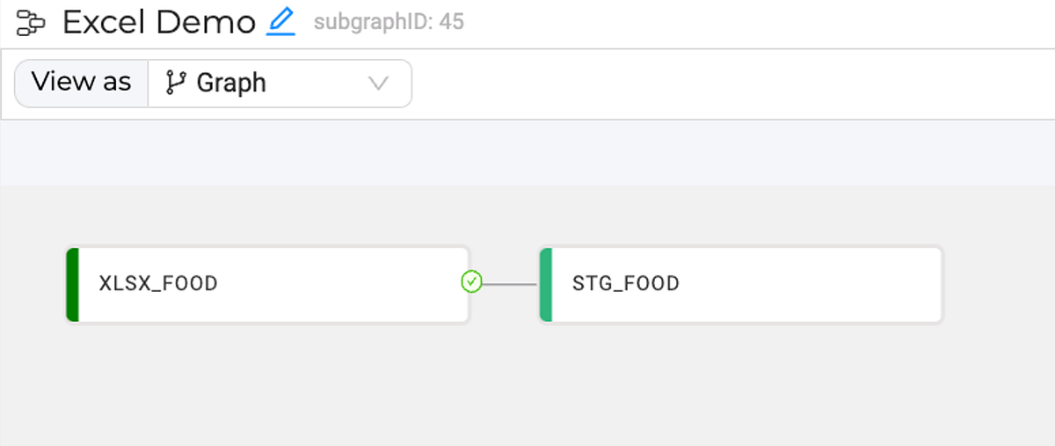1055x446 pixels.
Task: Open the Graph view dropdown
Action: (x=280, y=84)
